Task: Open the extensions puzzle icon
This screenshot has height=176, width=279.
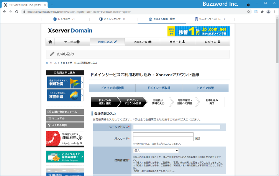Action: coord(262,12)
